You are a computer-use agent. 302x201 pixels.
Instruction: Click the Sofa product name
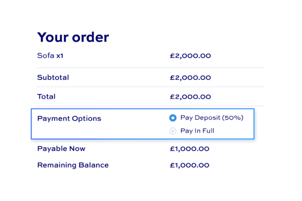(x=46, y=56)
